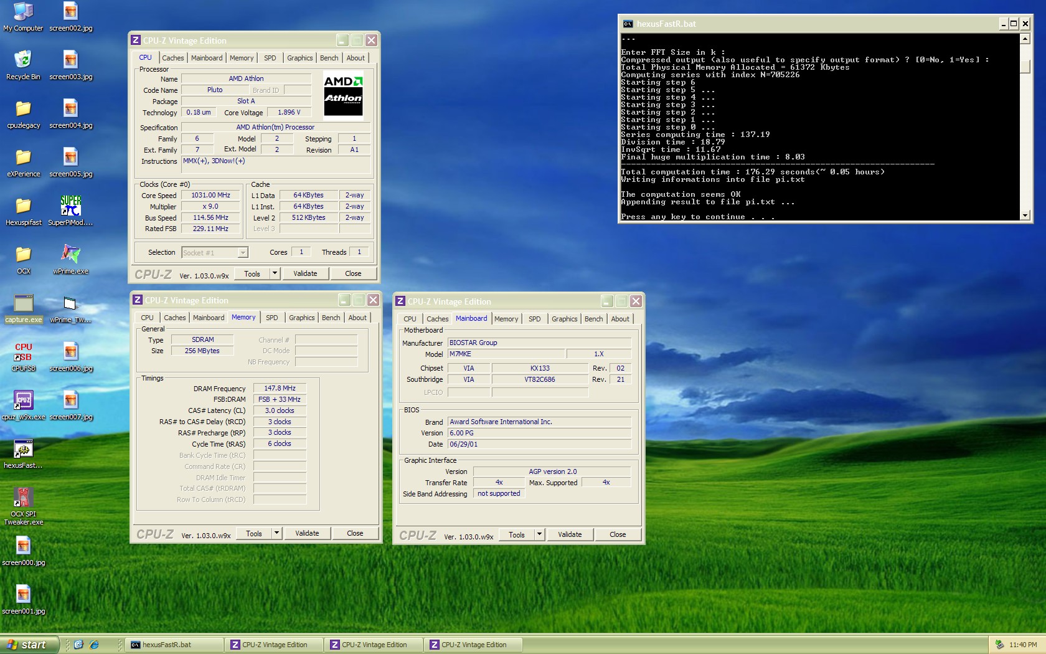This screenshot has height=654, width=1046.
Task: Open the eXPerience folder icon
Action: (23, 163)
